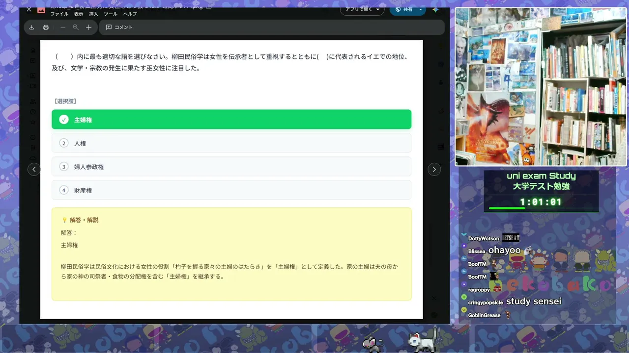The width and height of the screenshot is (629, 353).
Task: Click the green timer progress bar
Action: 507,208
